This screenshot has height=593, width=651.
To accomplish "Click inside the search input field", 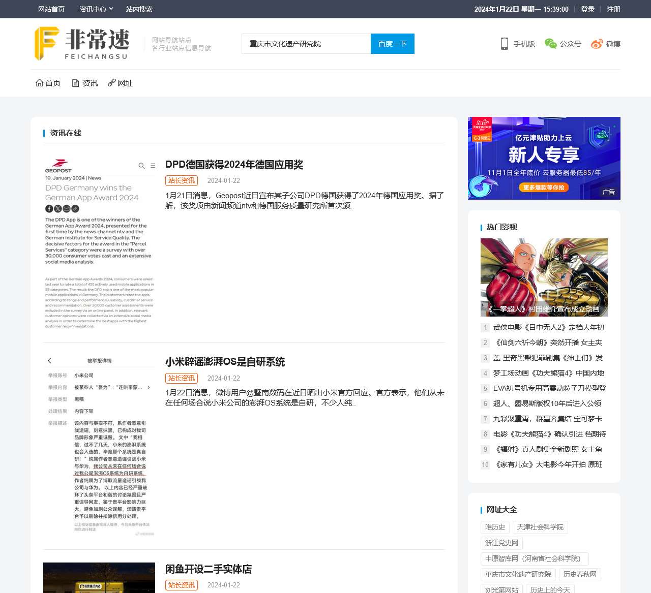I will click(305, 44).
